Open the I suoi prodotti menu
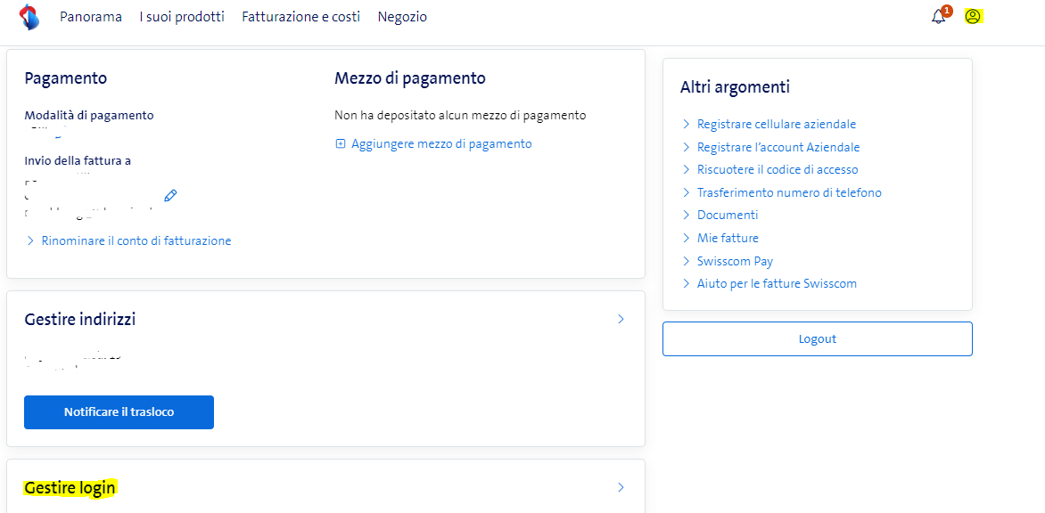Viewport: 1045px width, 513px height. [x=182, y=17]
